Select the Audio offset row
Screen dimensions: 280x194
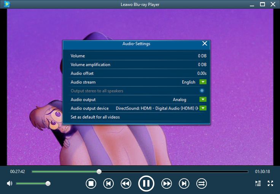(x=137, y=73)
